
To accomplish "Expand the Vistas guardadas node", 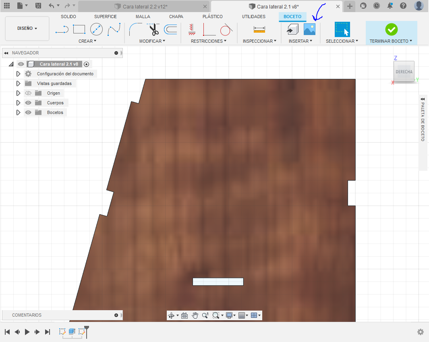I will [x=18, y=83].
